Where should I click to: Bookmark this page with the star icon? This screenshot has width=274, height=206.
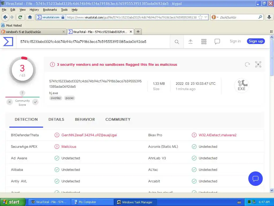pos(200,17)
